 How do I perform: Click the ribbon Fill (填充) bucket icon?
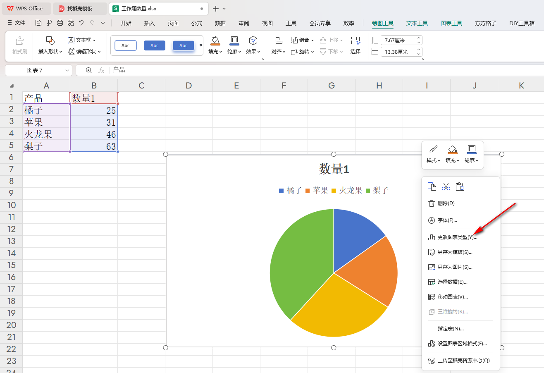point(215,40)
